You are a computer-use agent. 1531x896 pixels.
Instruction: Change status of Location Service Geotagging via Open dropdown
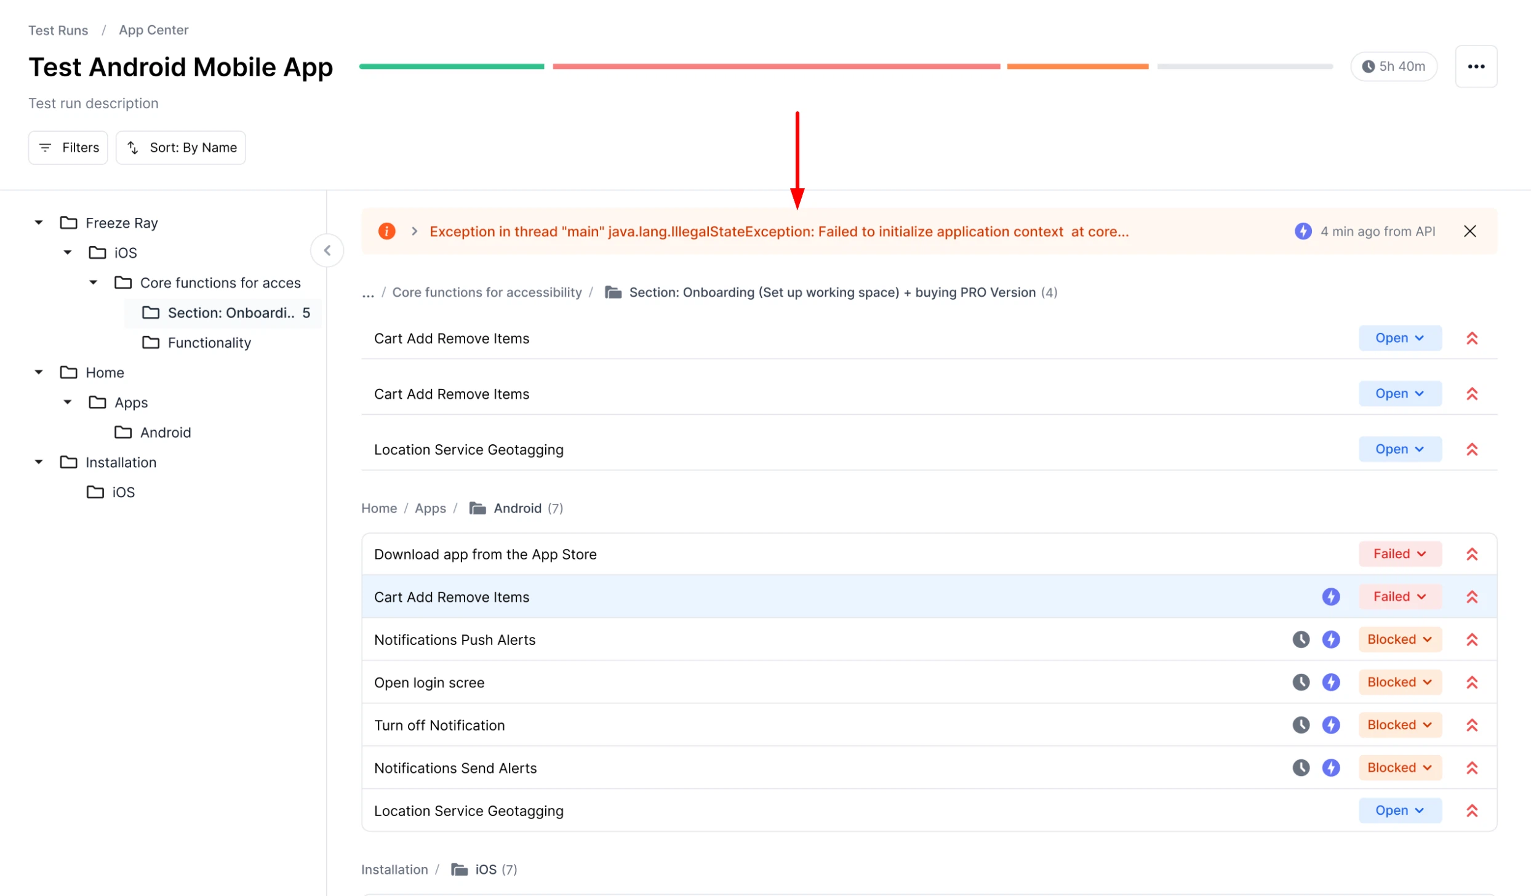click(1399, 810)
